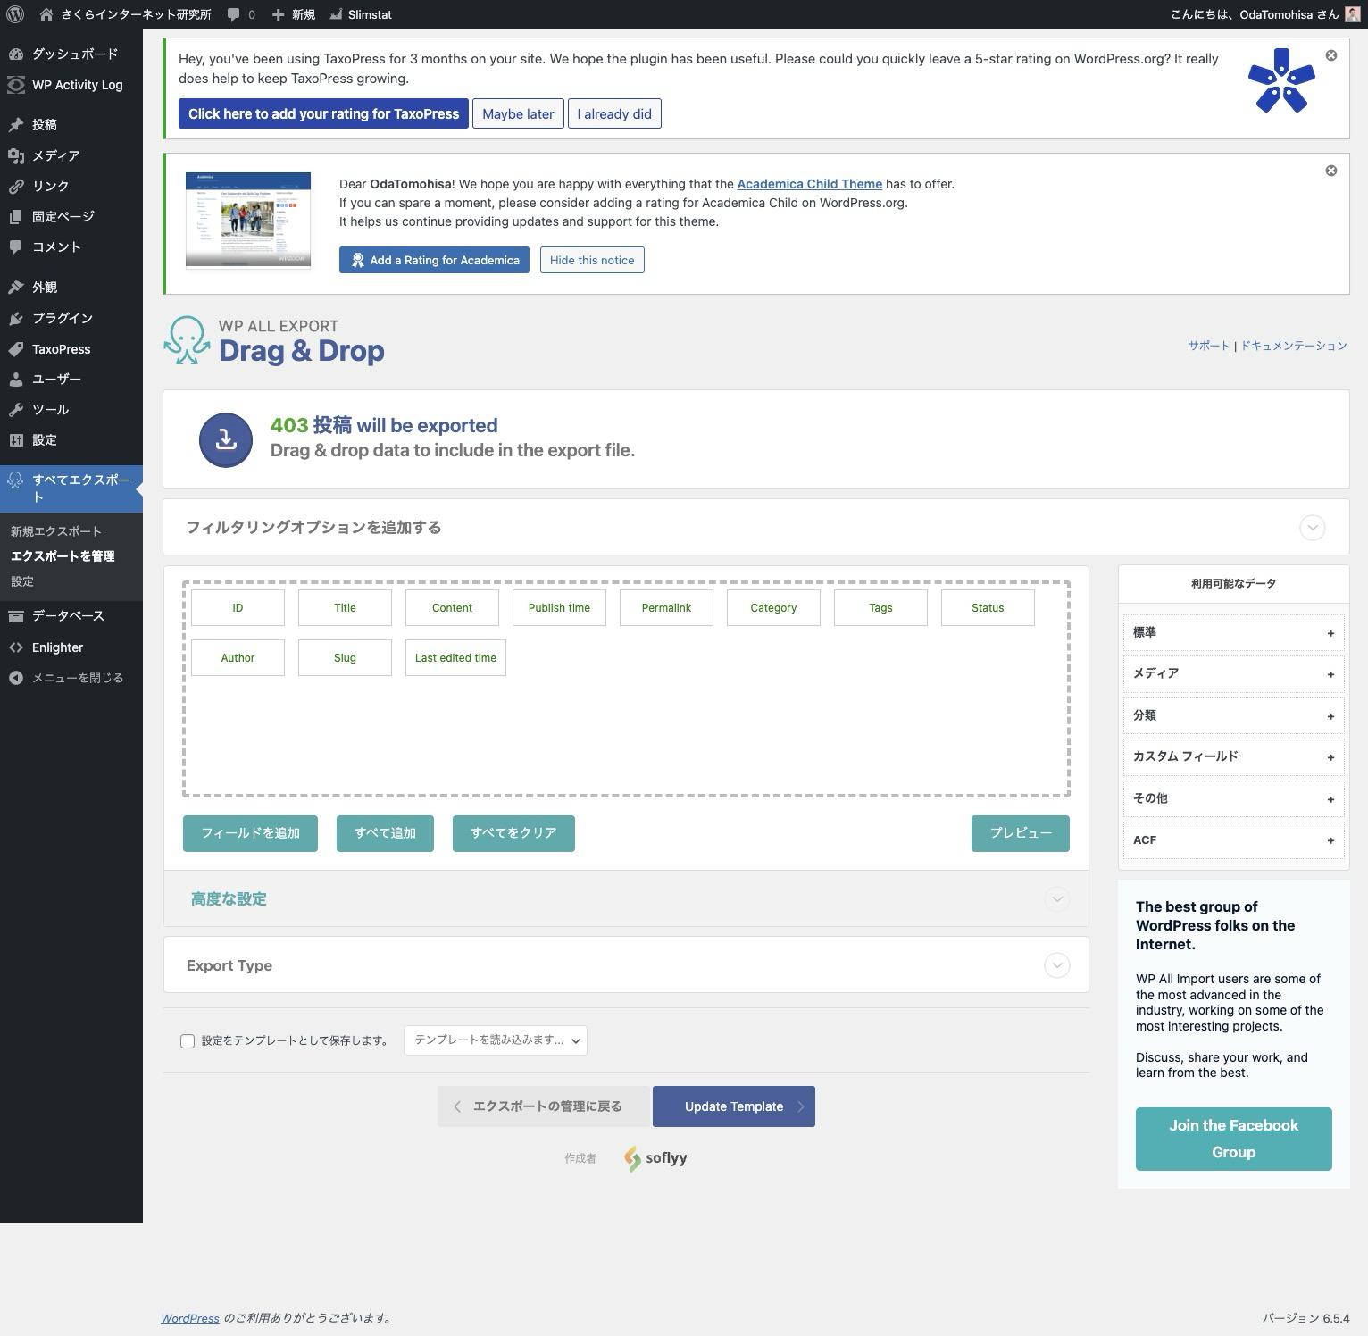The image size is (1368, 1336).
Task: Open Slimstat from the admin toolbar
Action: (x=361, y=14)
